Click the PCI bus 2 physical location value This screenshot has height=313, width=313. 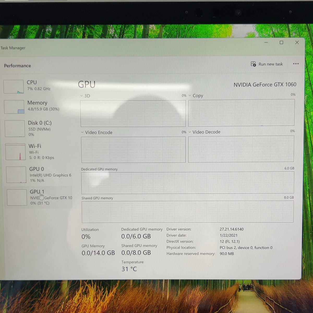[x=246, y=248]
